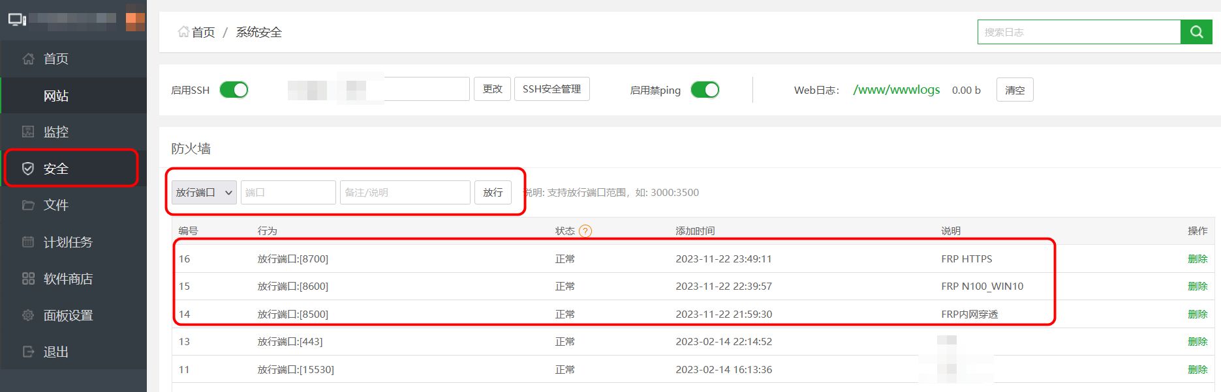Open 面板设置 panel settings in sidebar
Viewport: 1221px width, 392px height.
(67, 316)
